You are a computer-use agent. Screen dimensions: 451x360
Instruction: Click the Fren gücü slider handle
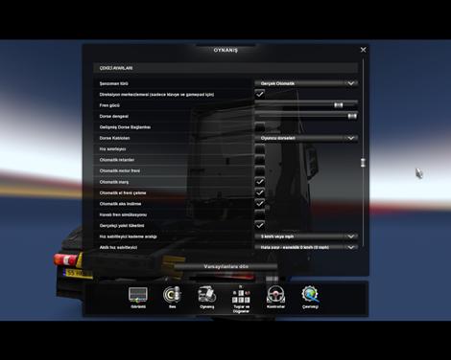click(x=339, y=105)
